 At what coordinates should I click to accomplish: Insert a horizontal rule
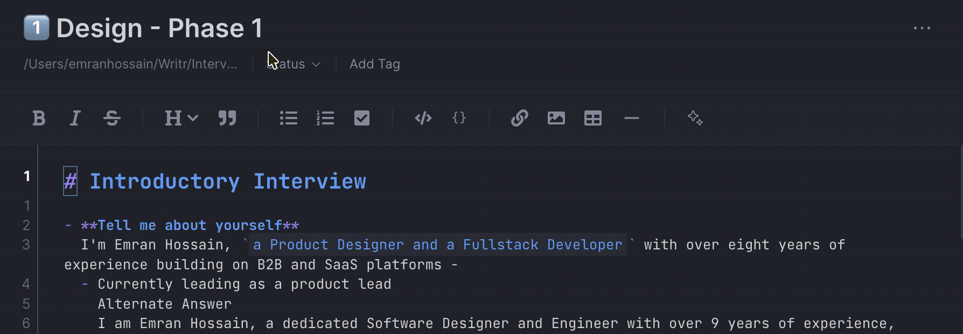click(632, 118)
